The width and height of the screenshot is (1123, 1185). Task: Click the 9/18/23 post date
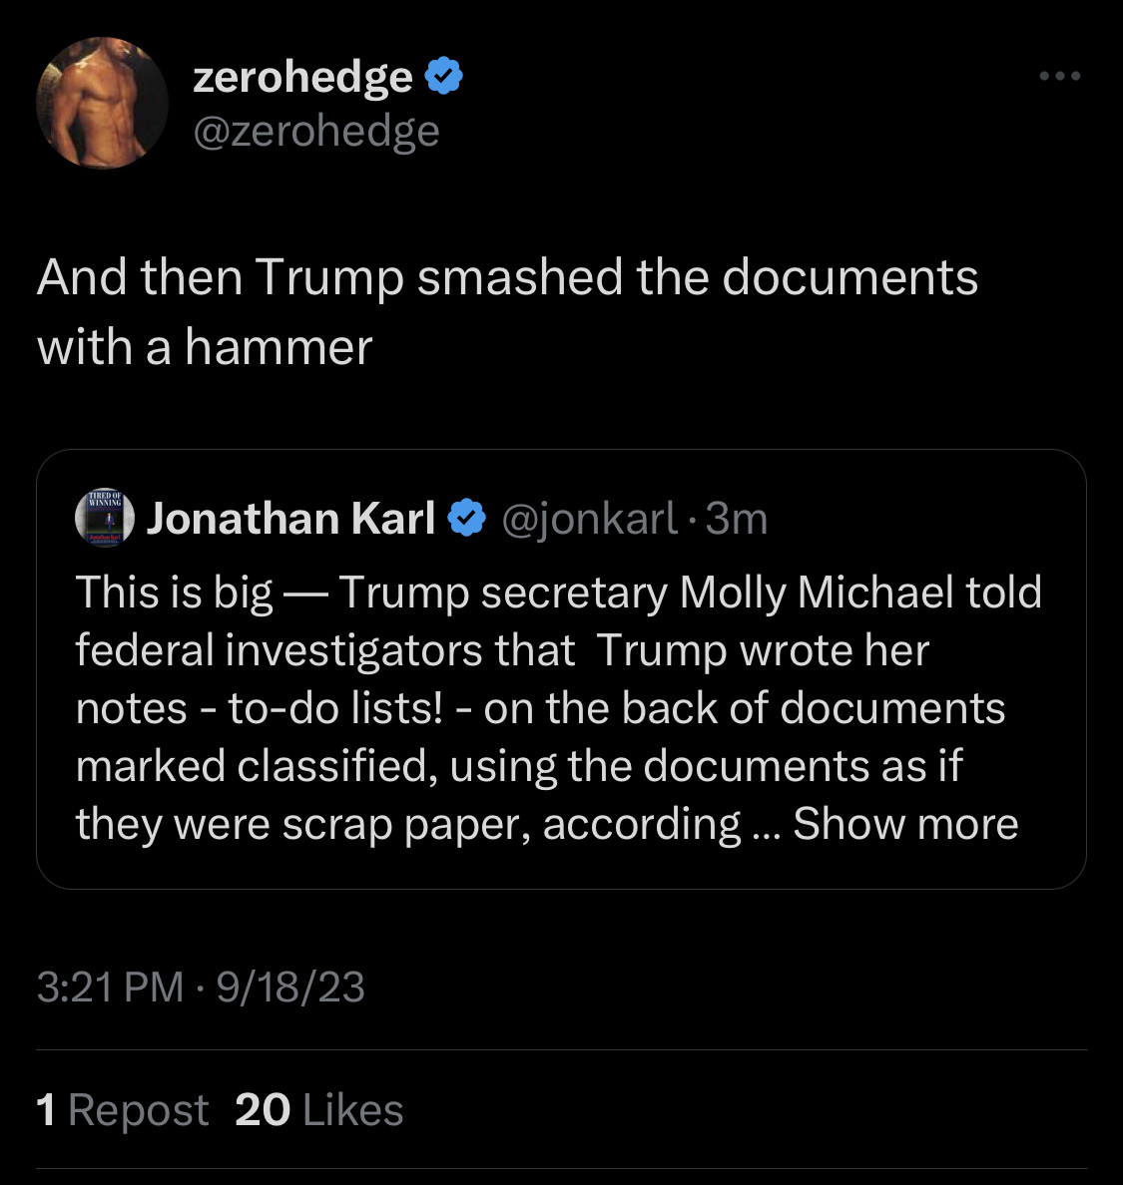[290, 987]
